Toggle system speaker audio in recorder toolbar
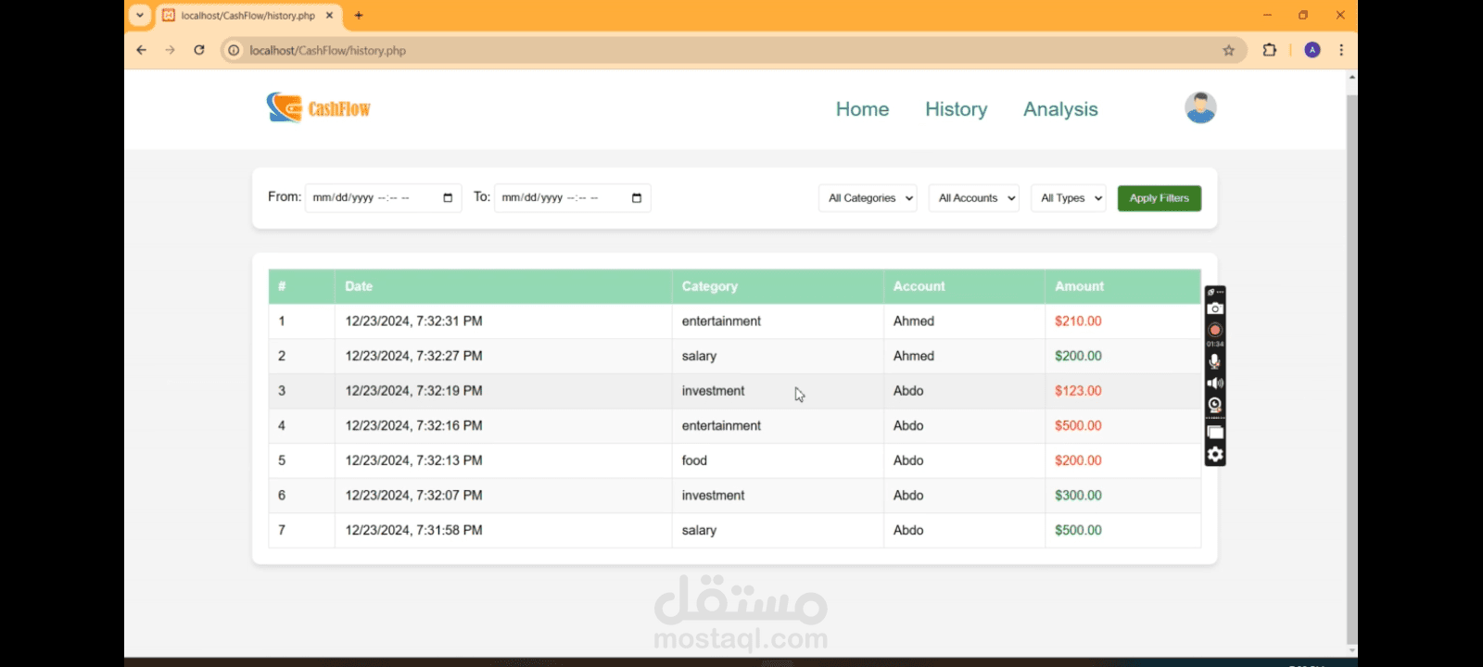This screenshot has height=667, width=1483. (x=1215, y=383)
